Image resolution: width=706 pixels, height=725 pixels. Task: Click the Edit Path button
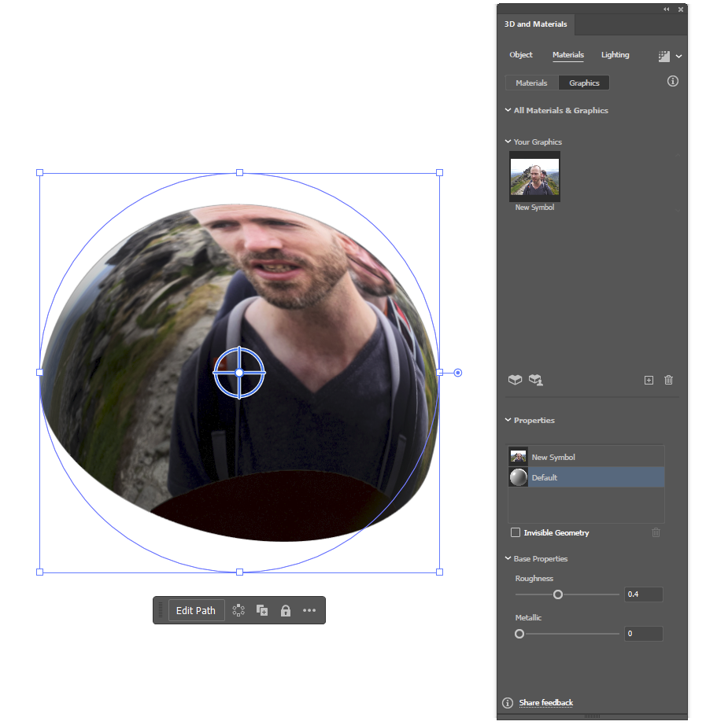[195, 610]
